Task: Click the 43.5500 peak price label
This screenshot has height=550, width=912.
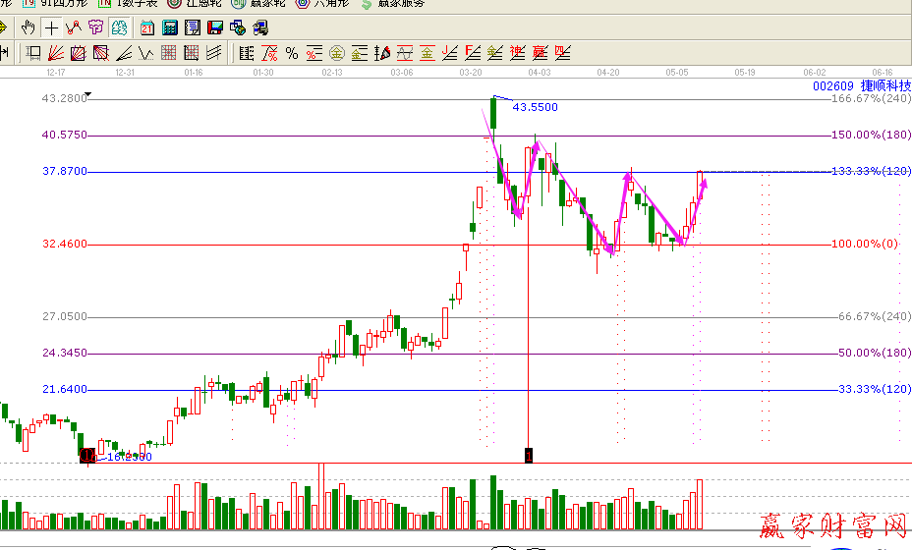Action: 536,107
